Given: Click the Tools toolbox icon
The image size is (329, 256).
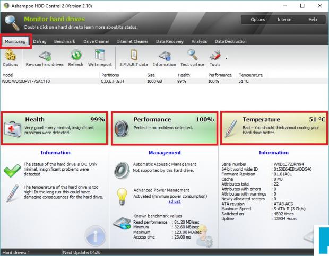Looking at the screenshot, I should (215, 56).
